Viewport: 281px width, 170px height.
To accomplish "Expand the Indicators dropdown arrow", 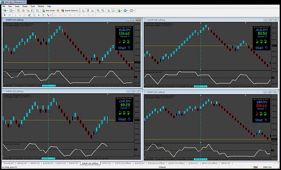I will [121, 11].
